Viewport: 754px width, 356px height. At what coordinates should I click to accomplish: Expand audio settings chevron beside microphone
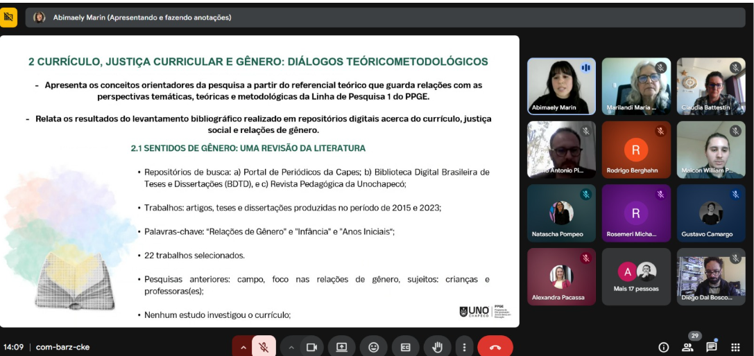[x=243, y=347]
